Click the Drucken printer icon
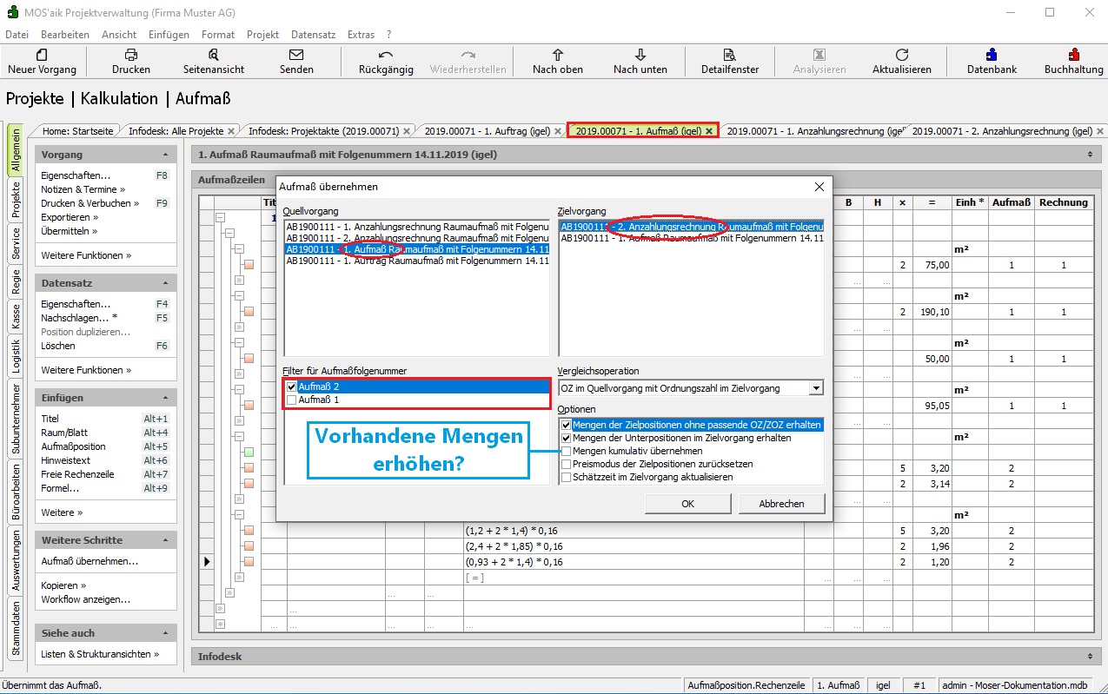1108x694 pixels. click(131, 55)
